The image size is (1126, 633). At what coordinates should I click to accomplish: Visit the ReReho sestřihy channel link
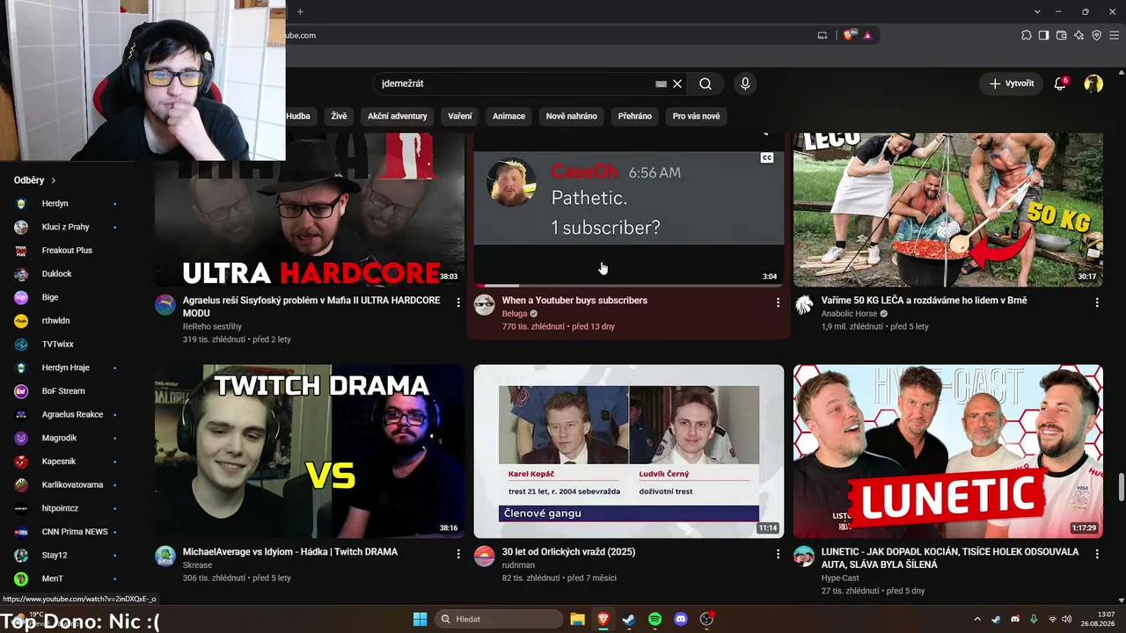(212, 326)
